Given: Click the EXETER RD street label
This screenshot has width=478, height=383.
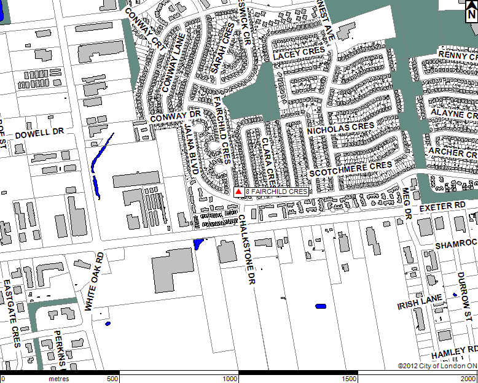Looking at the screenshot, I should pyautogui.click(x=442, y=207).
